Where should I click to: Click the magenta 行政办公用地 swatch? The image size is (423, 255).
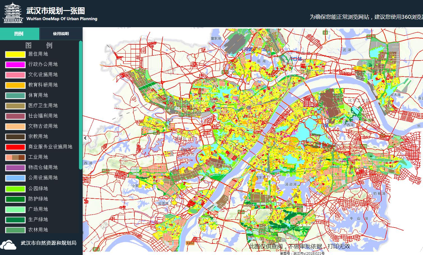pos(15,65)
